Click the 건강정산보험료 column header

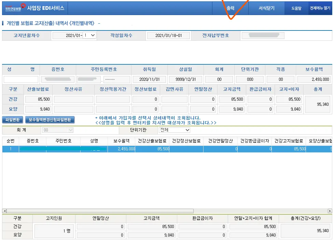pos(186,141)
